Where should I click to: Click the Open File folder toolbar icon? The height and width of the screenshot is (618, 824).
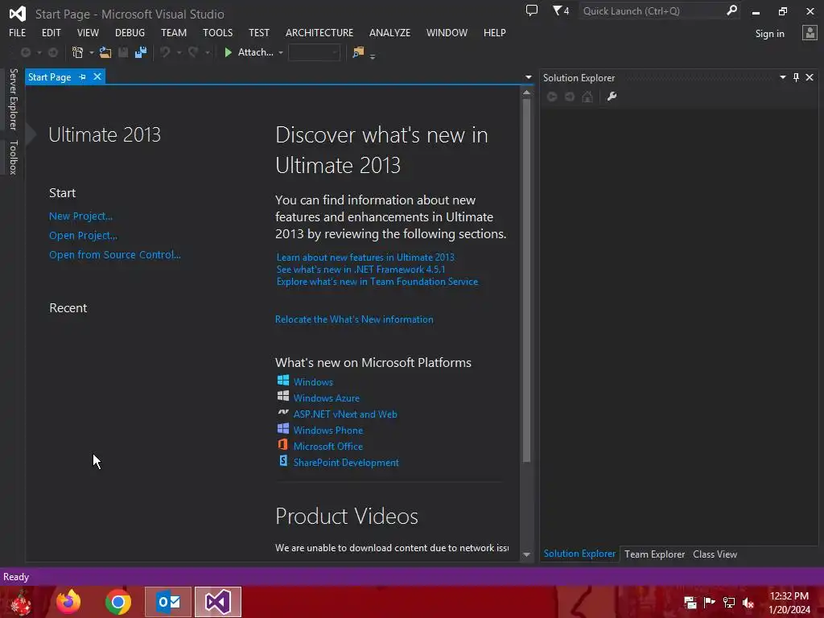pos(105,52)
